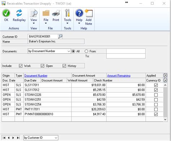Expand grid rows with down chevron button
Screen dimensions: 171x141
pos(165,80)
